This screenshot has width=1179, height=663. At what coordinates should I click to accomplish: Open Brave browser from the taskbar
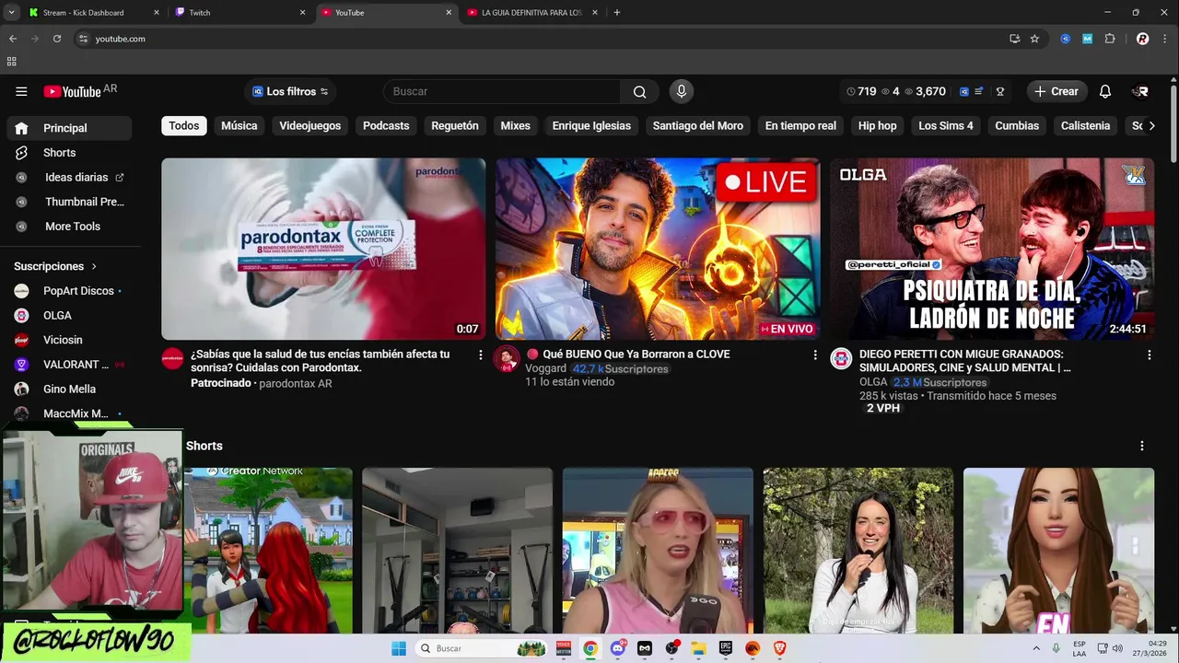pyautogui.click(x=780, y=648)
